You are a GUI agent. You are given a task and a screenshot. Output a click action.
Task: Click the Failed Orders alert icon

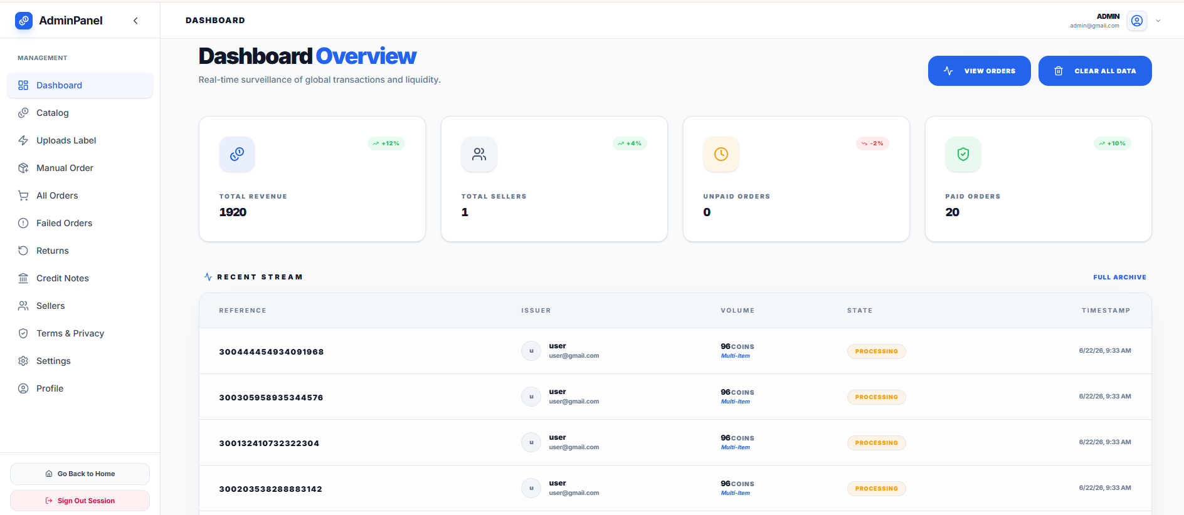point(23,223)
